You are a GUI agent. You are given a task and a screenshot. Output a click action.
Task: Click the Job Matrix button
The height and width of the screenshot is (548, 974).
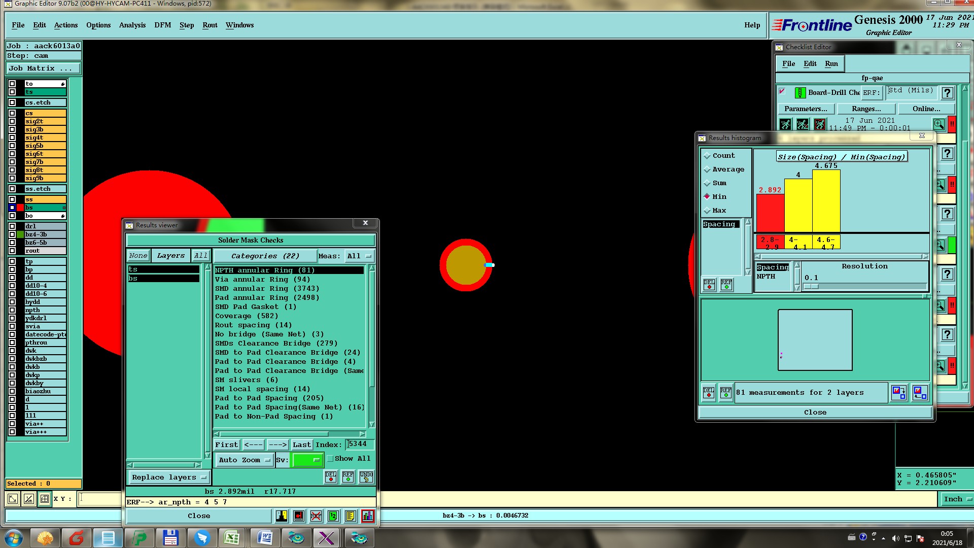[43, 68]
